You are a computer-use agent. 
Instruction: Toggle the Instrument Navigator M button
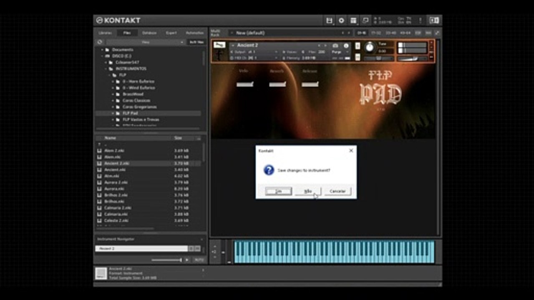click(x=197, y=249)
